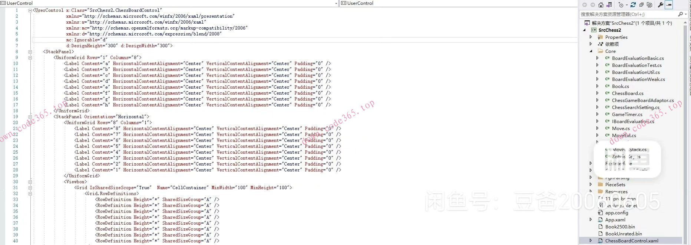This screenshot has height=245, width=691.
Task: Click C# icon of BoardEvaluationTest.cs
Action: point(607,65)
